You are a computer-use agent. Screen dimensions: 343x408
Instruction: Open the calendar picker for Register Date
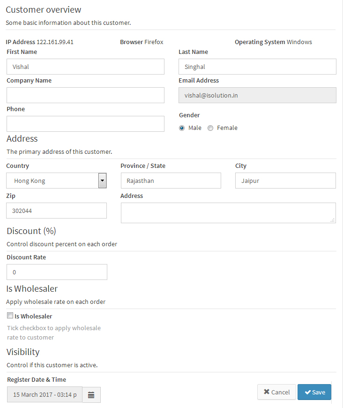91,394
